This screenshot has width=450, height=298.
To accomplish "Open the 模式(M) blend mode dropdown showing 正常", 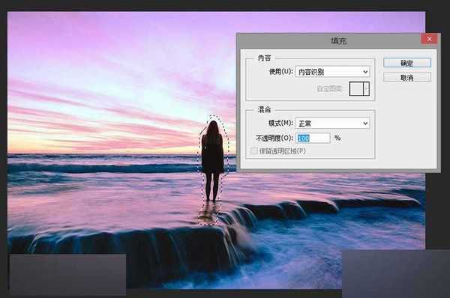I will click(332, 124).
